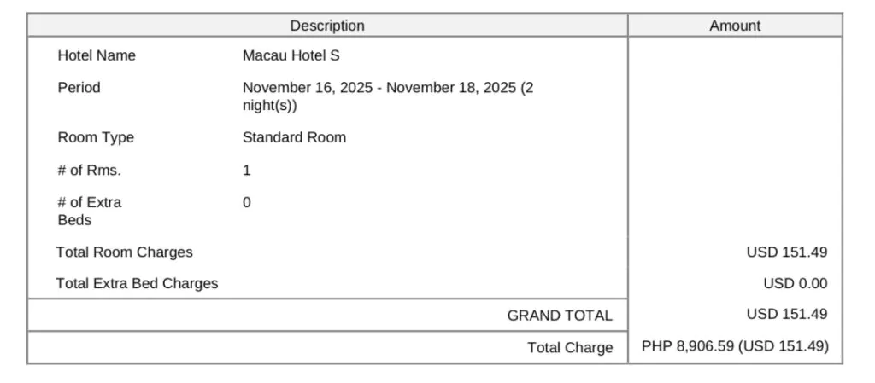Click the Total Room Charges amount
875x383 pixels.
[x=786, y=252]
